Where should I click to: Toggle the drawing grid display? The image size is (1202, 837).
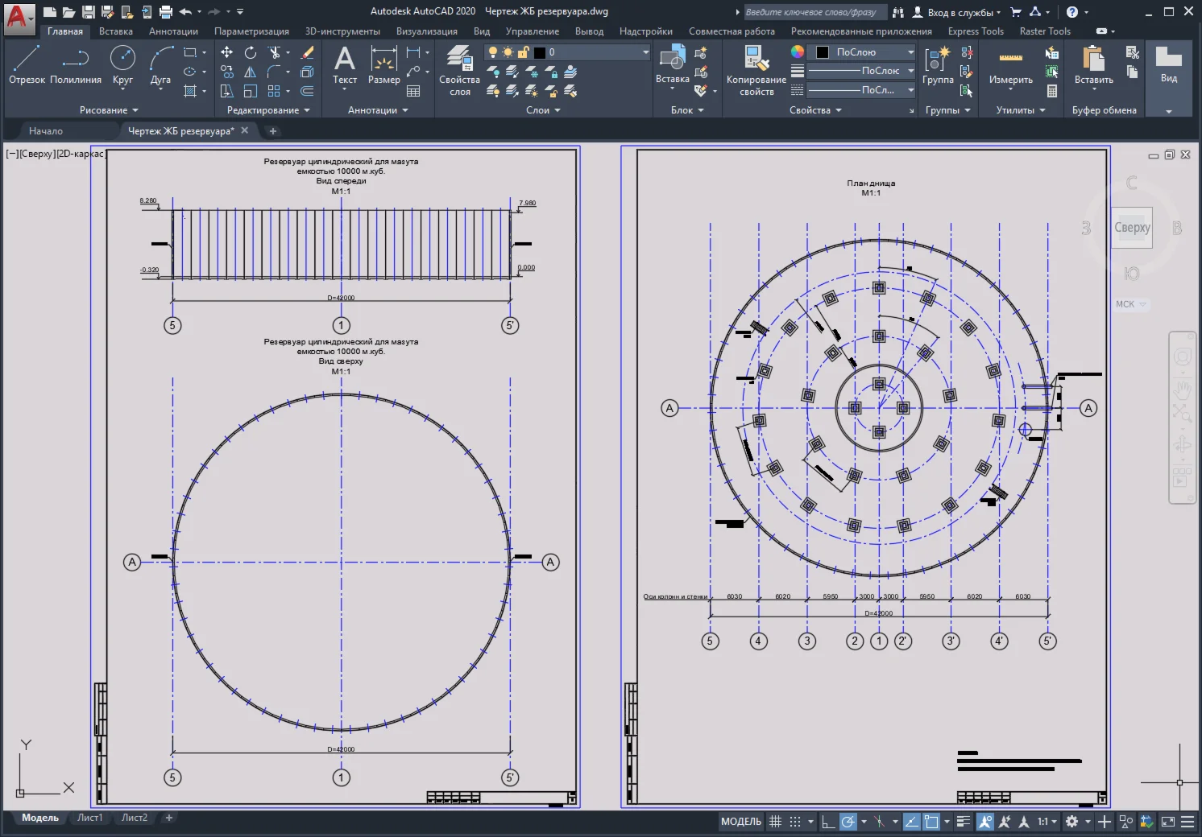775,822
